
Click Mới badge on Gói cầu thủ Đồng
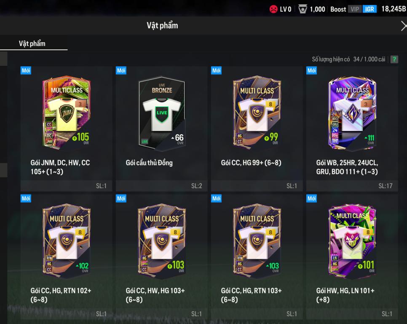121,70
